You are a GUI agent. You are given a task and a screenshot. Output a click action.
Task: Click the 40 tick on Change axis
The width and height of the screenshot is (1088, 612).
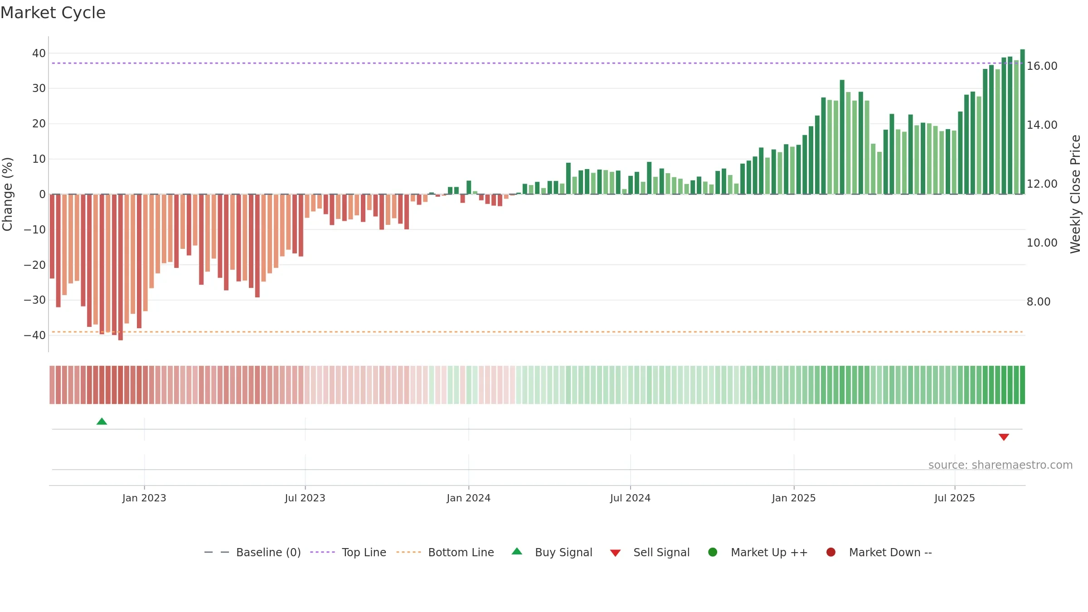point(39,53)
